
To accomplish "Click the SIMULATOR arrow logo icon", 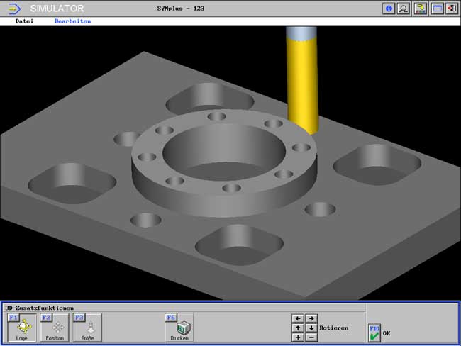I will coord(13,9).
